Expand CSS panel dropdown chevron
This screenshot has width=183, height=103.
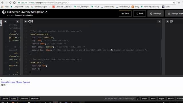pyautogui.click(x=159, y=21)
